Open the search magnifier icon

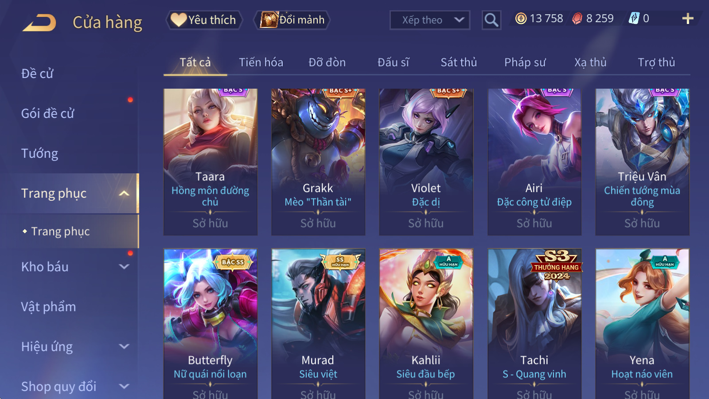(491, 20)
